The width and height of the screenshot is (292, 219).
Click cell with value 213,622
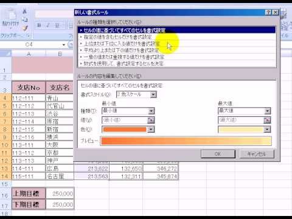(x=91, y=169)
